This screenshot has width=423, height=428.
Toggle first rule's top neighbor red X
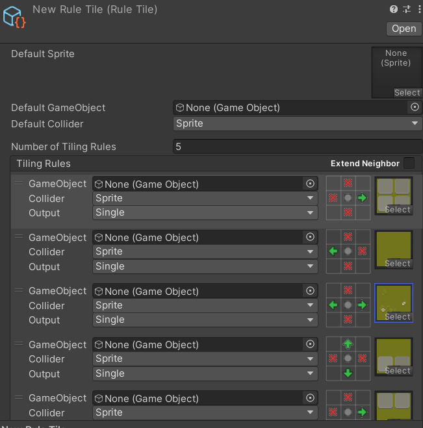point(348,183)
